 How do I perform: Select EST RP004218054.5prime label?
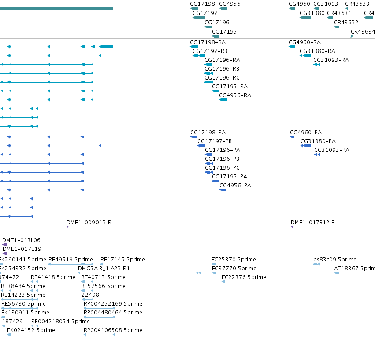pyautogui.click(x=60, y=322)
